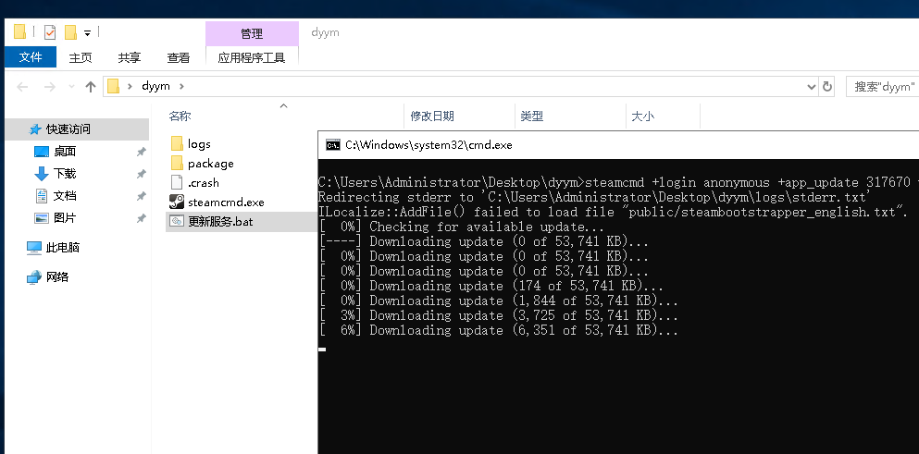Click the 搜索"dyym" search box
The height and width of the screenshot is (454, 919).
pos(882,87)
